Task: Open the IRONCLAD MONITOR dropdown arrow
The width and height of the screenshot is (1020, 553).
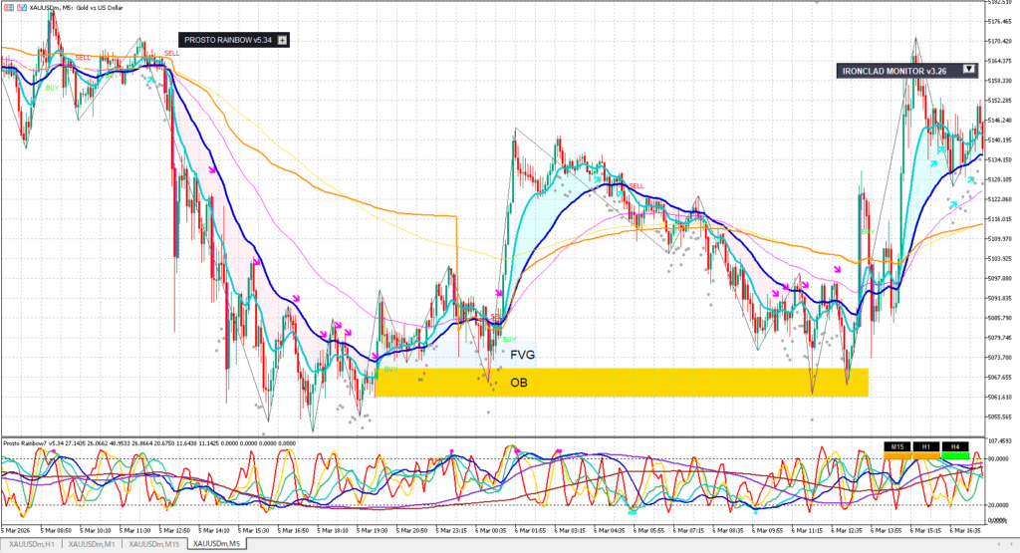Action: (x=968, y=70)
